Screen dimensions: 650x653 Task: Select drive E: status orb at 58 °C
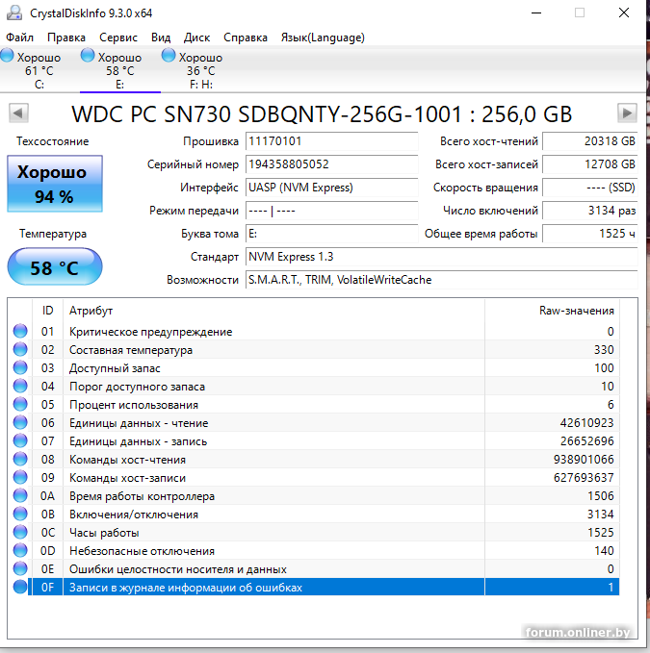[x=89, y=57]
